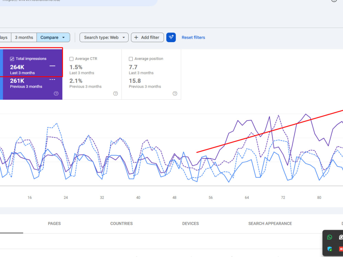Image resolution: width=343 pixels, height=257 pixels.
Task: Click the 7.7 average position value
Action: 133,67
